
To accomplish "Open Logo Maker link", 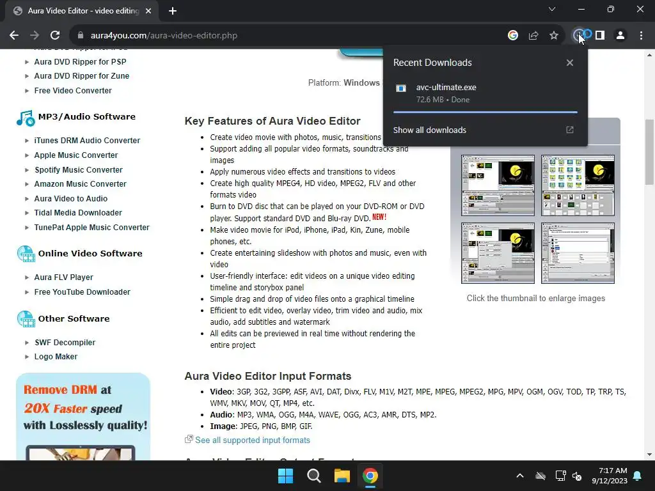I will pyautogui.click(x=56, y=357).
